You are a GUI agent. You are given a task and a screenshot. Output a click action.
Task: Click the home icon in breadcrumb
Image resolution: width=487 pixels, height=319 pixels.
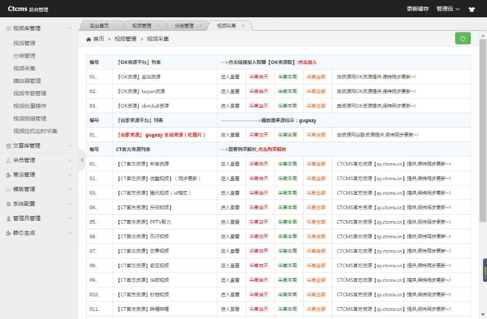(x=89, y=39)
